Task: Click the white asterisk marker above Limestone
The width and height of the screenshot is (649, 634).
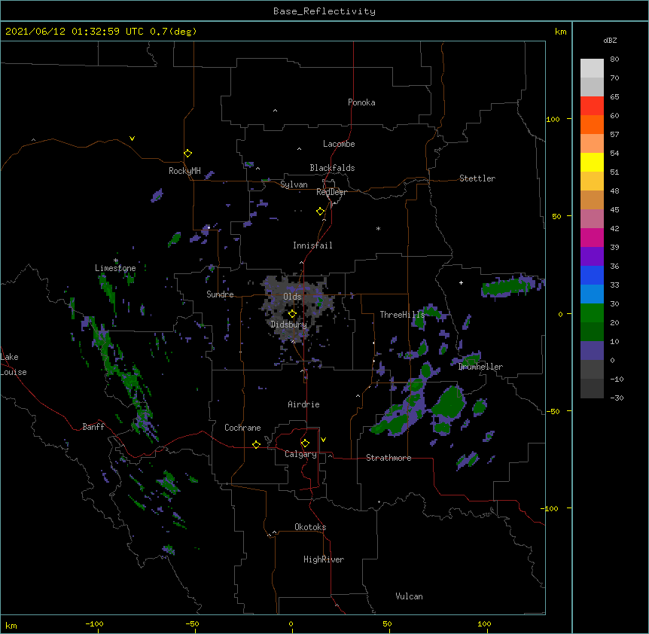Action: (x=116, y=261)
